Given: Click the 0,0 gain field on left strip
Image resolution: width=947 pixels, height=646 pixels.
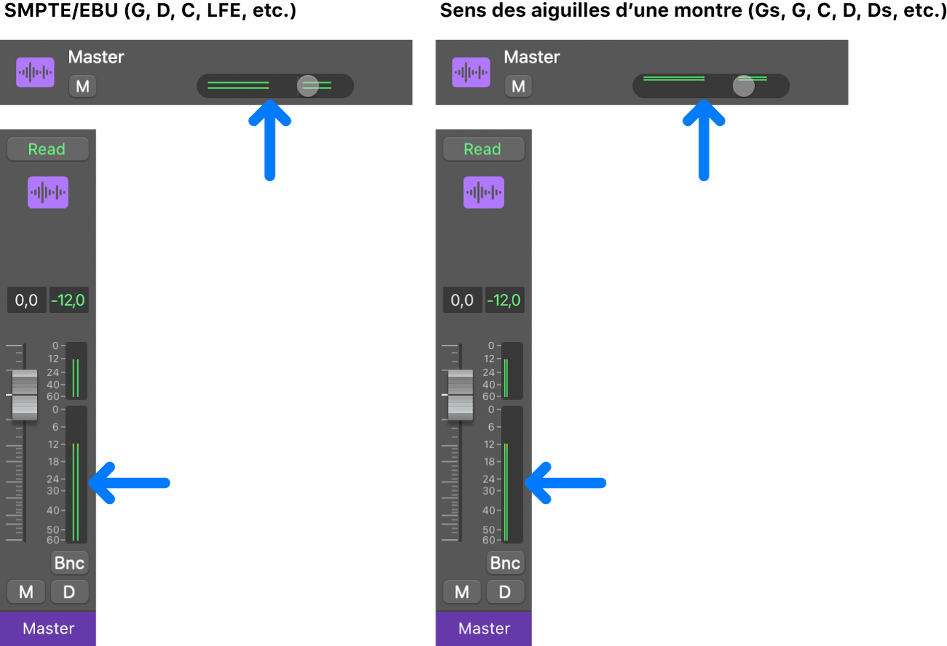Looking at the screenshot, I should click(26, 300).
